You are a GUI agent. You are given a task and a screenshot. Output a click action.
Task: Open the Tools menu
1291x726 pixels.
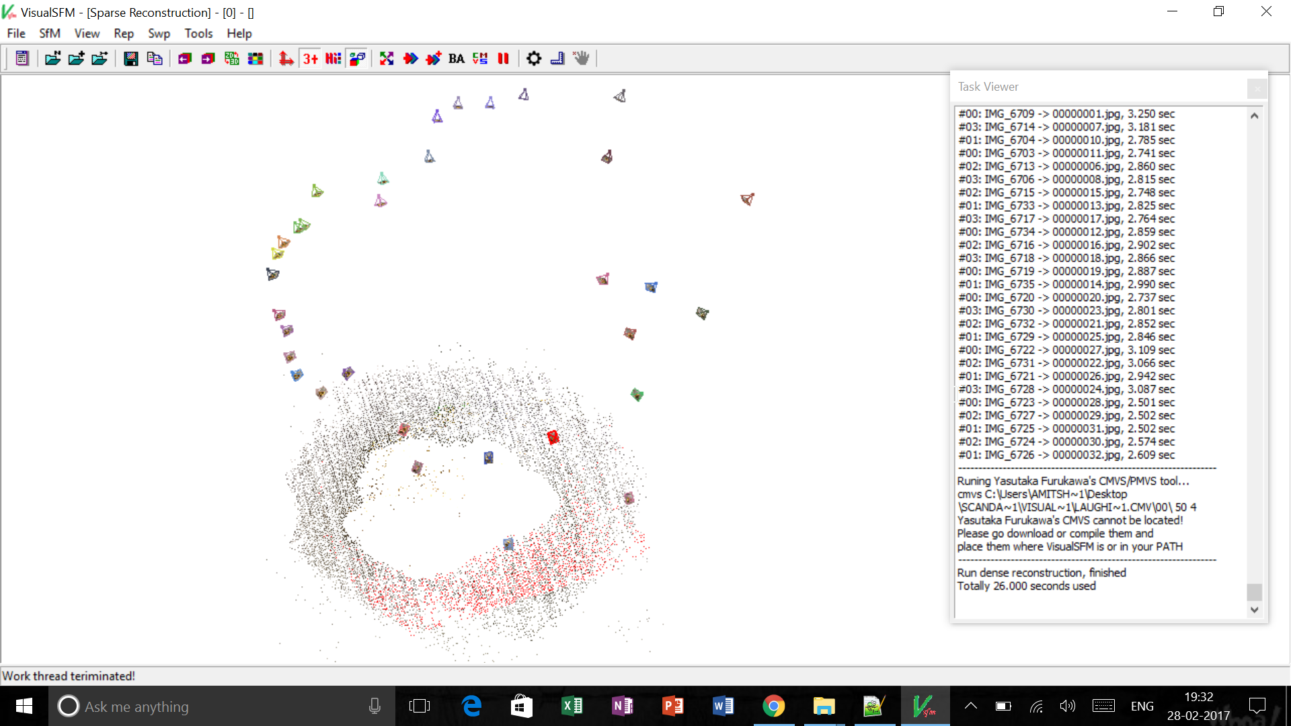pos(198,34)
